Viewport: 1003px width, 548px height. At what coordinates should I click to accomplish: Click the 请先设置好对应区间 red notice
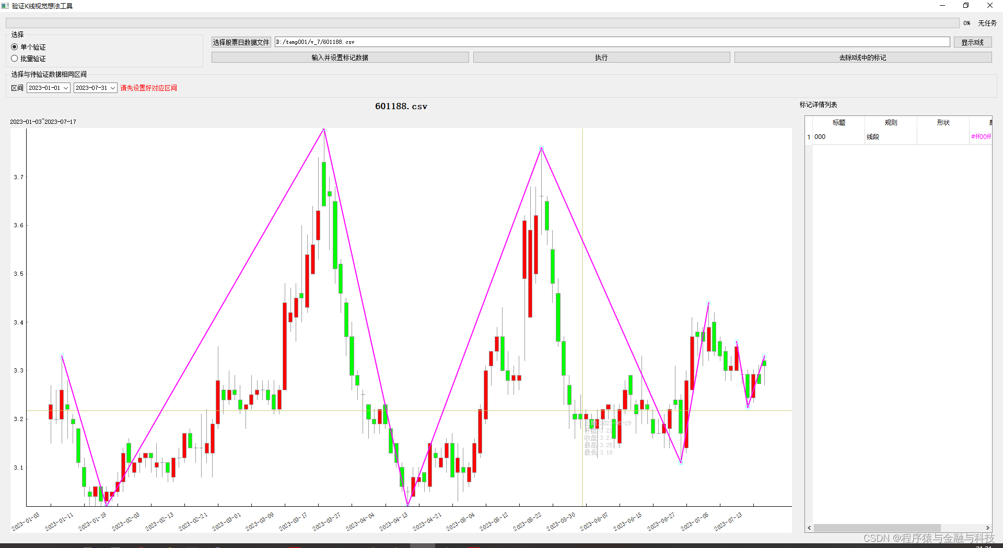149,88
